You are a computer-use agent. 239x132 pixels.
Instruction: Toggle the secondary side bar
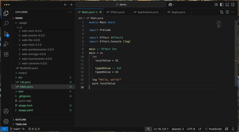233,4
